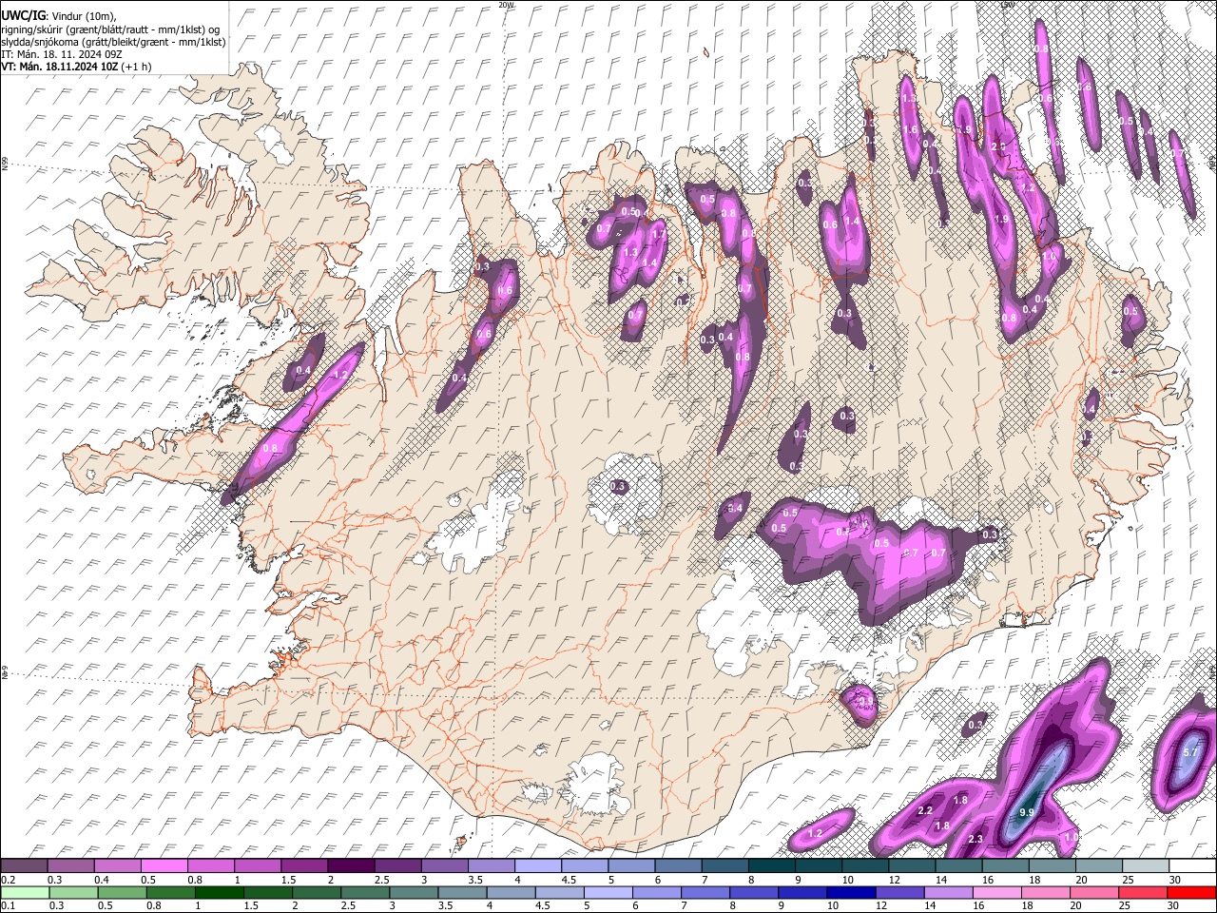Image resolution: width=1217 pixels, height=913 pixels.
Task: Click the UWC/IG title text
Action: coord(23,16)
